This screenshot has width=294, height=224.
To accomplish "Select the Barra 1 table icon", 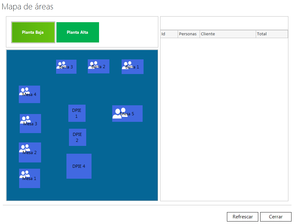I will (132, 67).
